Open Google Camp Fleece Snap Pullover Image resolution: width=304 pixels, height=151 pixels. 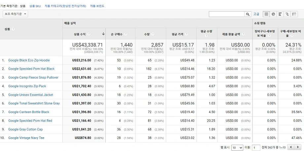point(33,77)
